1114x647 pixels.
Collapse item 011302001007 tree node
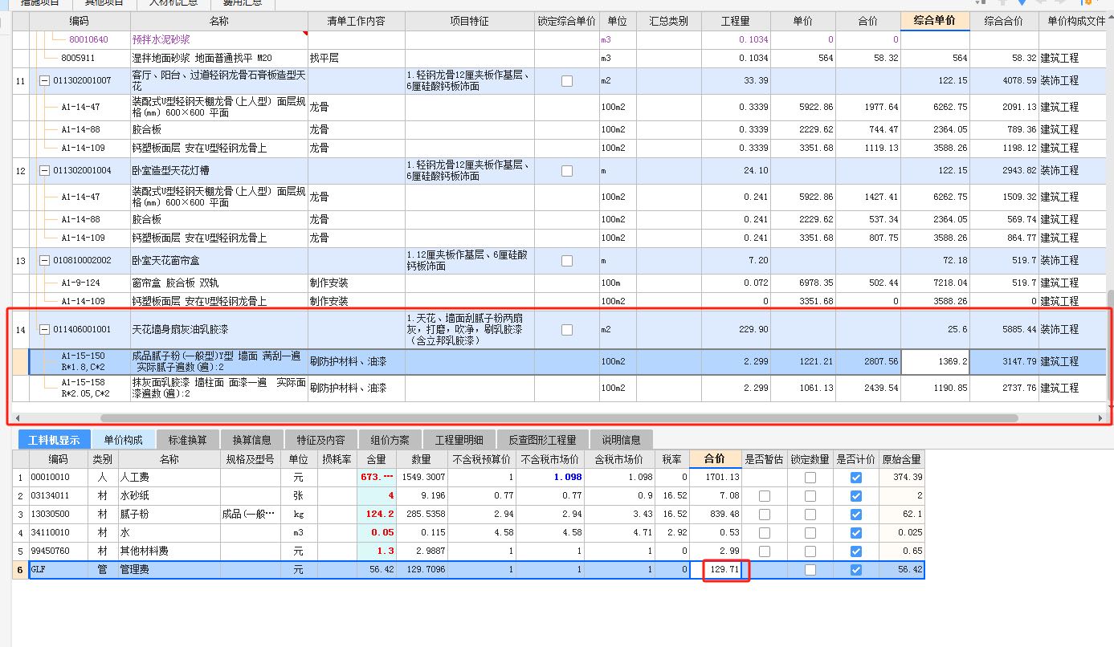(x=44, y=81)
